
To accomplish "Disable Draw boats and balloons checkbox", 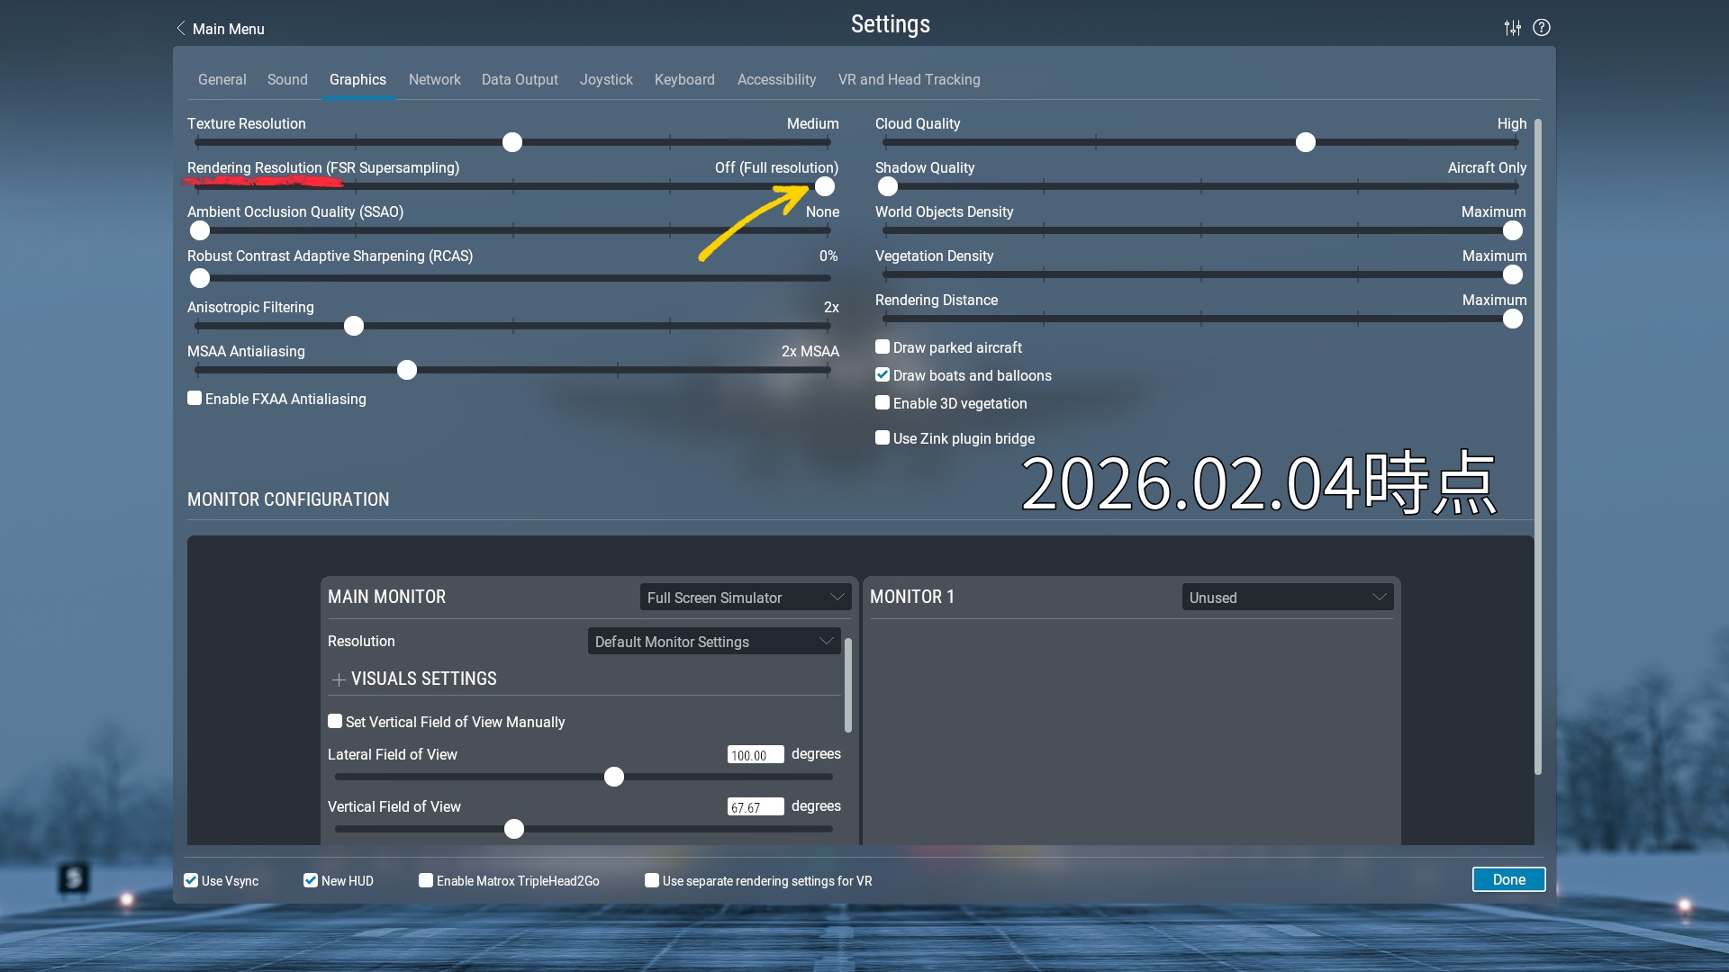I will (883, 375).
